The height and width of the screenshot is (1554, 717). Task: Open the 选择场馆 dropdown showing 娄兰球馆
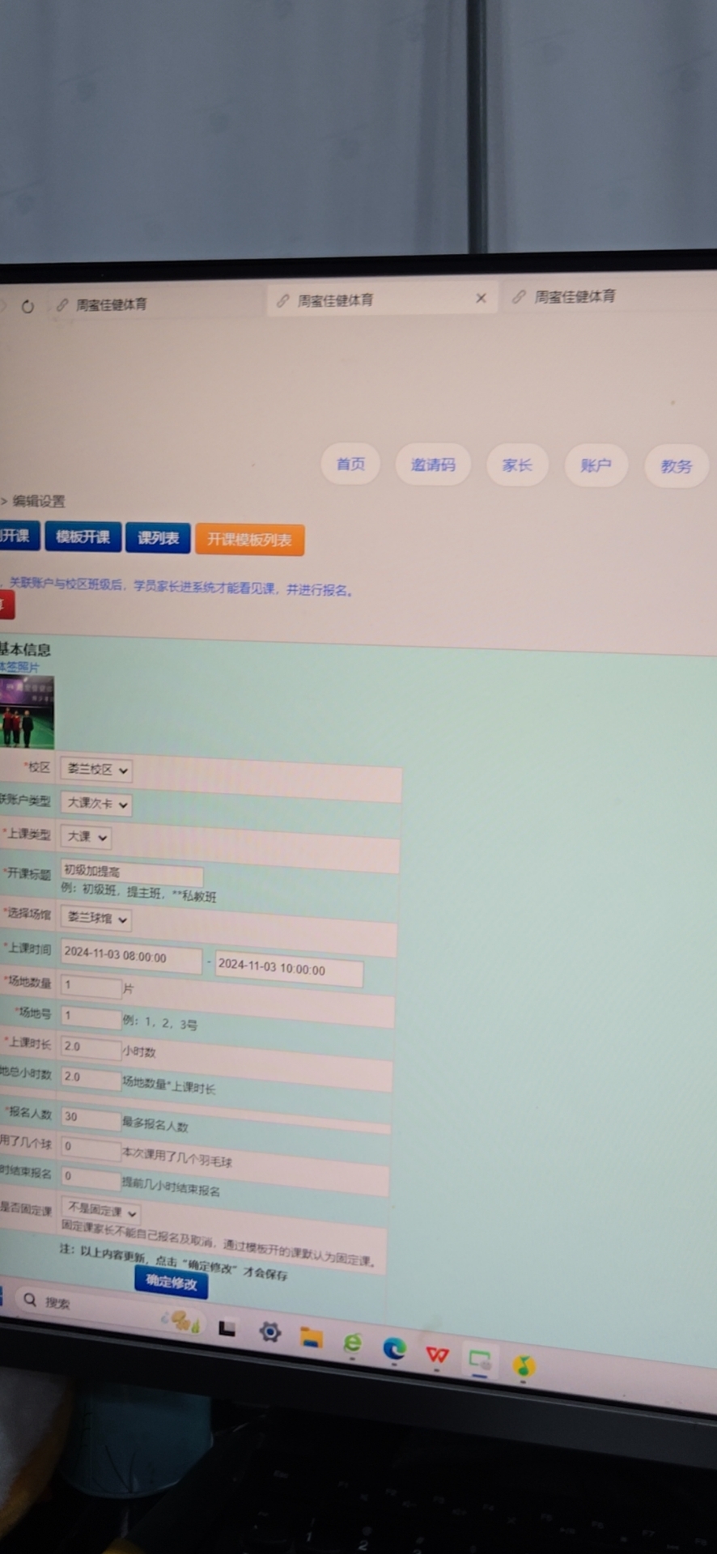pos(96,919)
